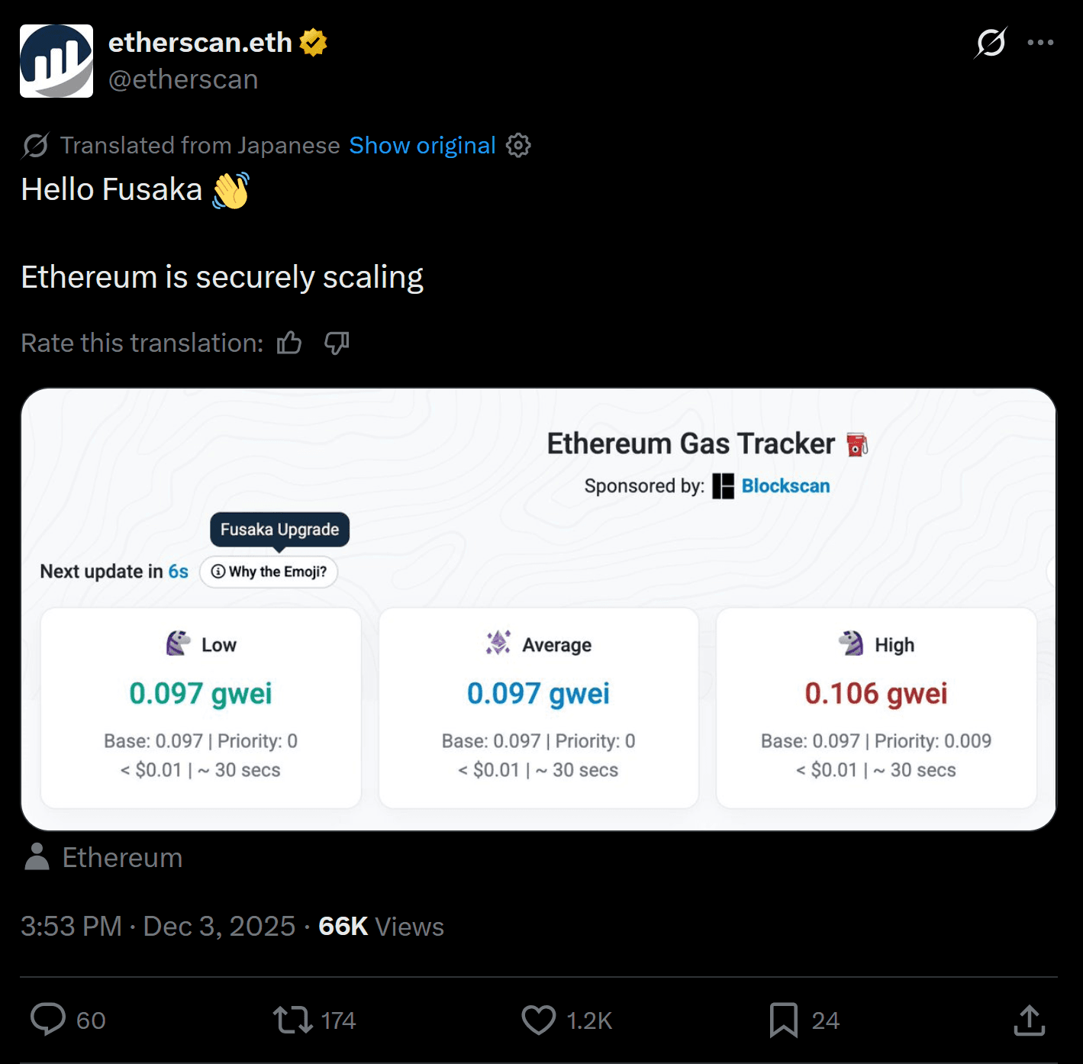
Task: Repost using the retweet icon
Action: point(293,1020)
